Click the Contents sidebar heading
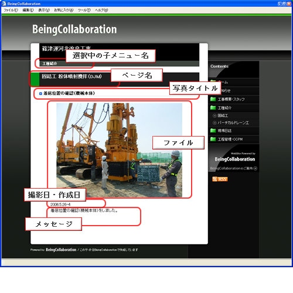The height and width of the screenshot is (293, 293). coord(219,66)
